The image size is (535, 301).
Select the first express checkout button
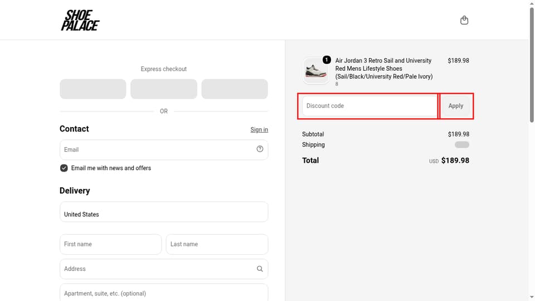(x=93, y=89)
